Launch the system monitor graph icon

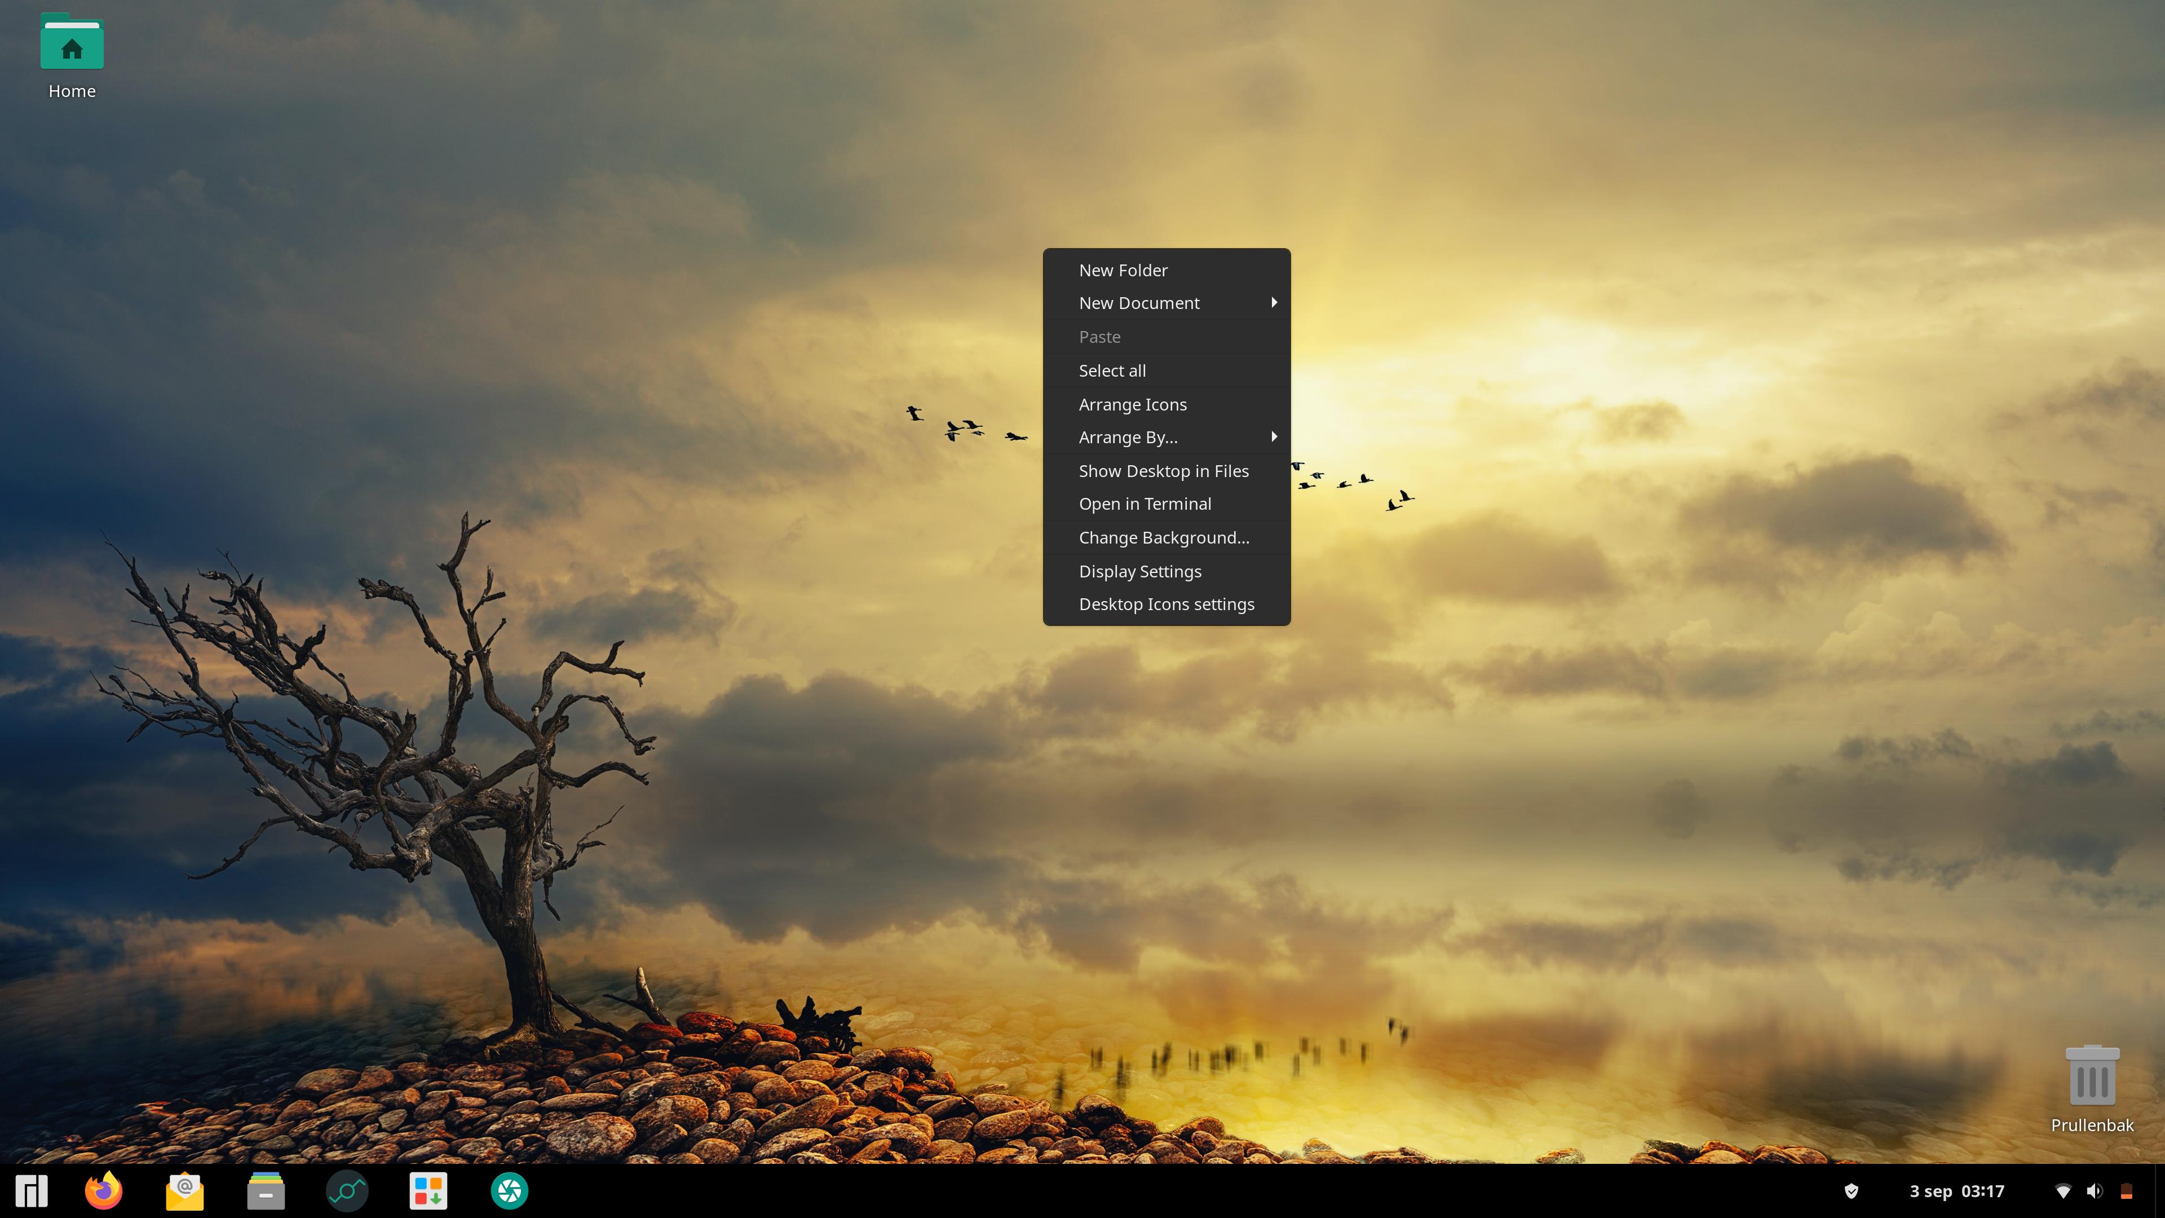click(x=347, y=1191)
